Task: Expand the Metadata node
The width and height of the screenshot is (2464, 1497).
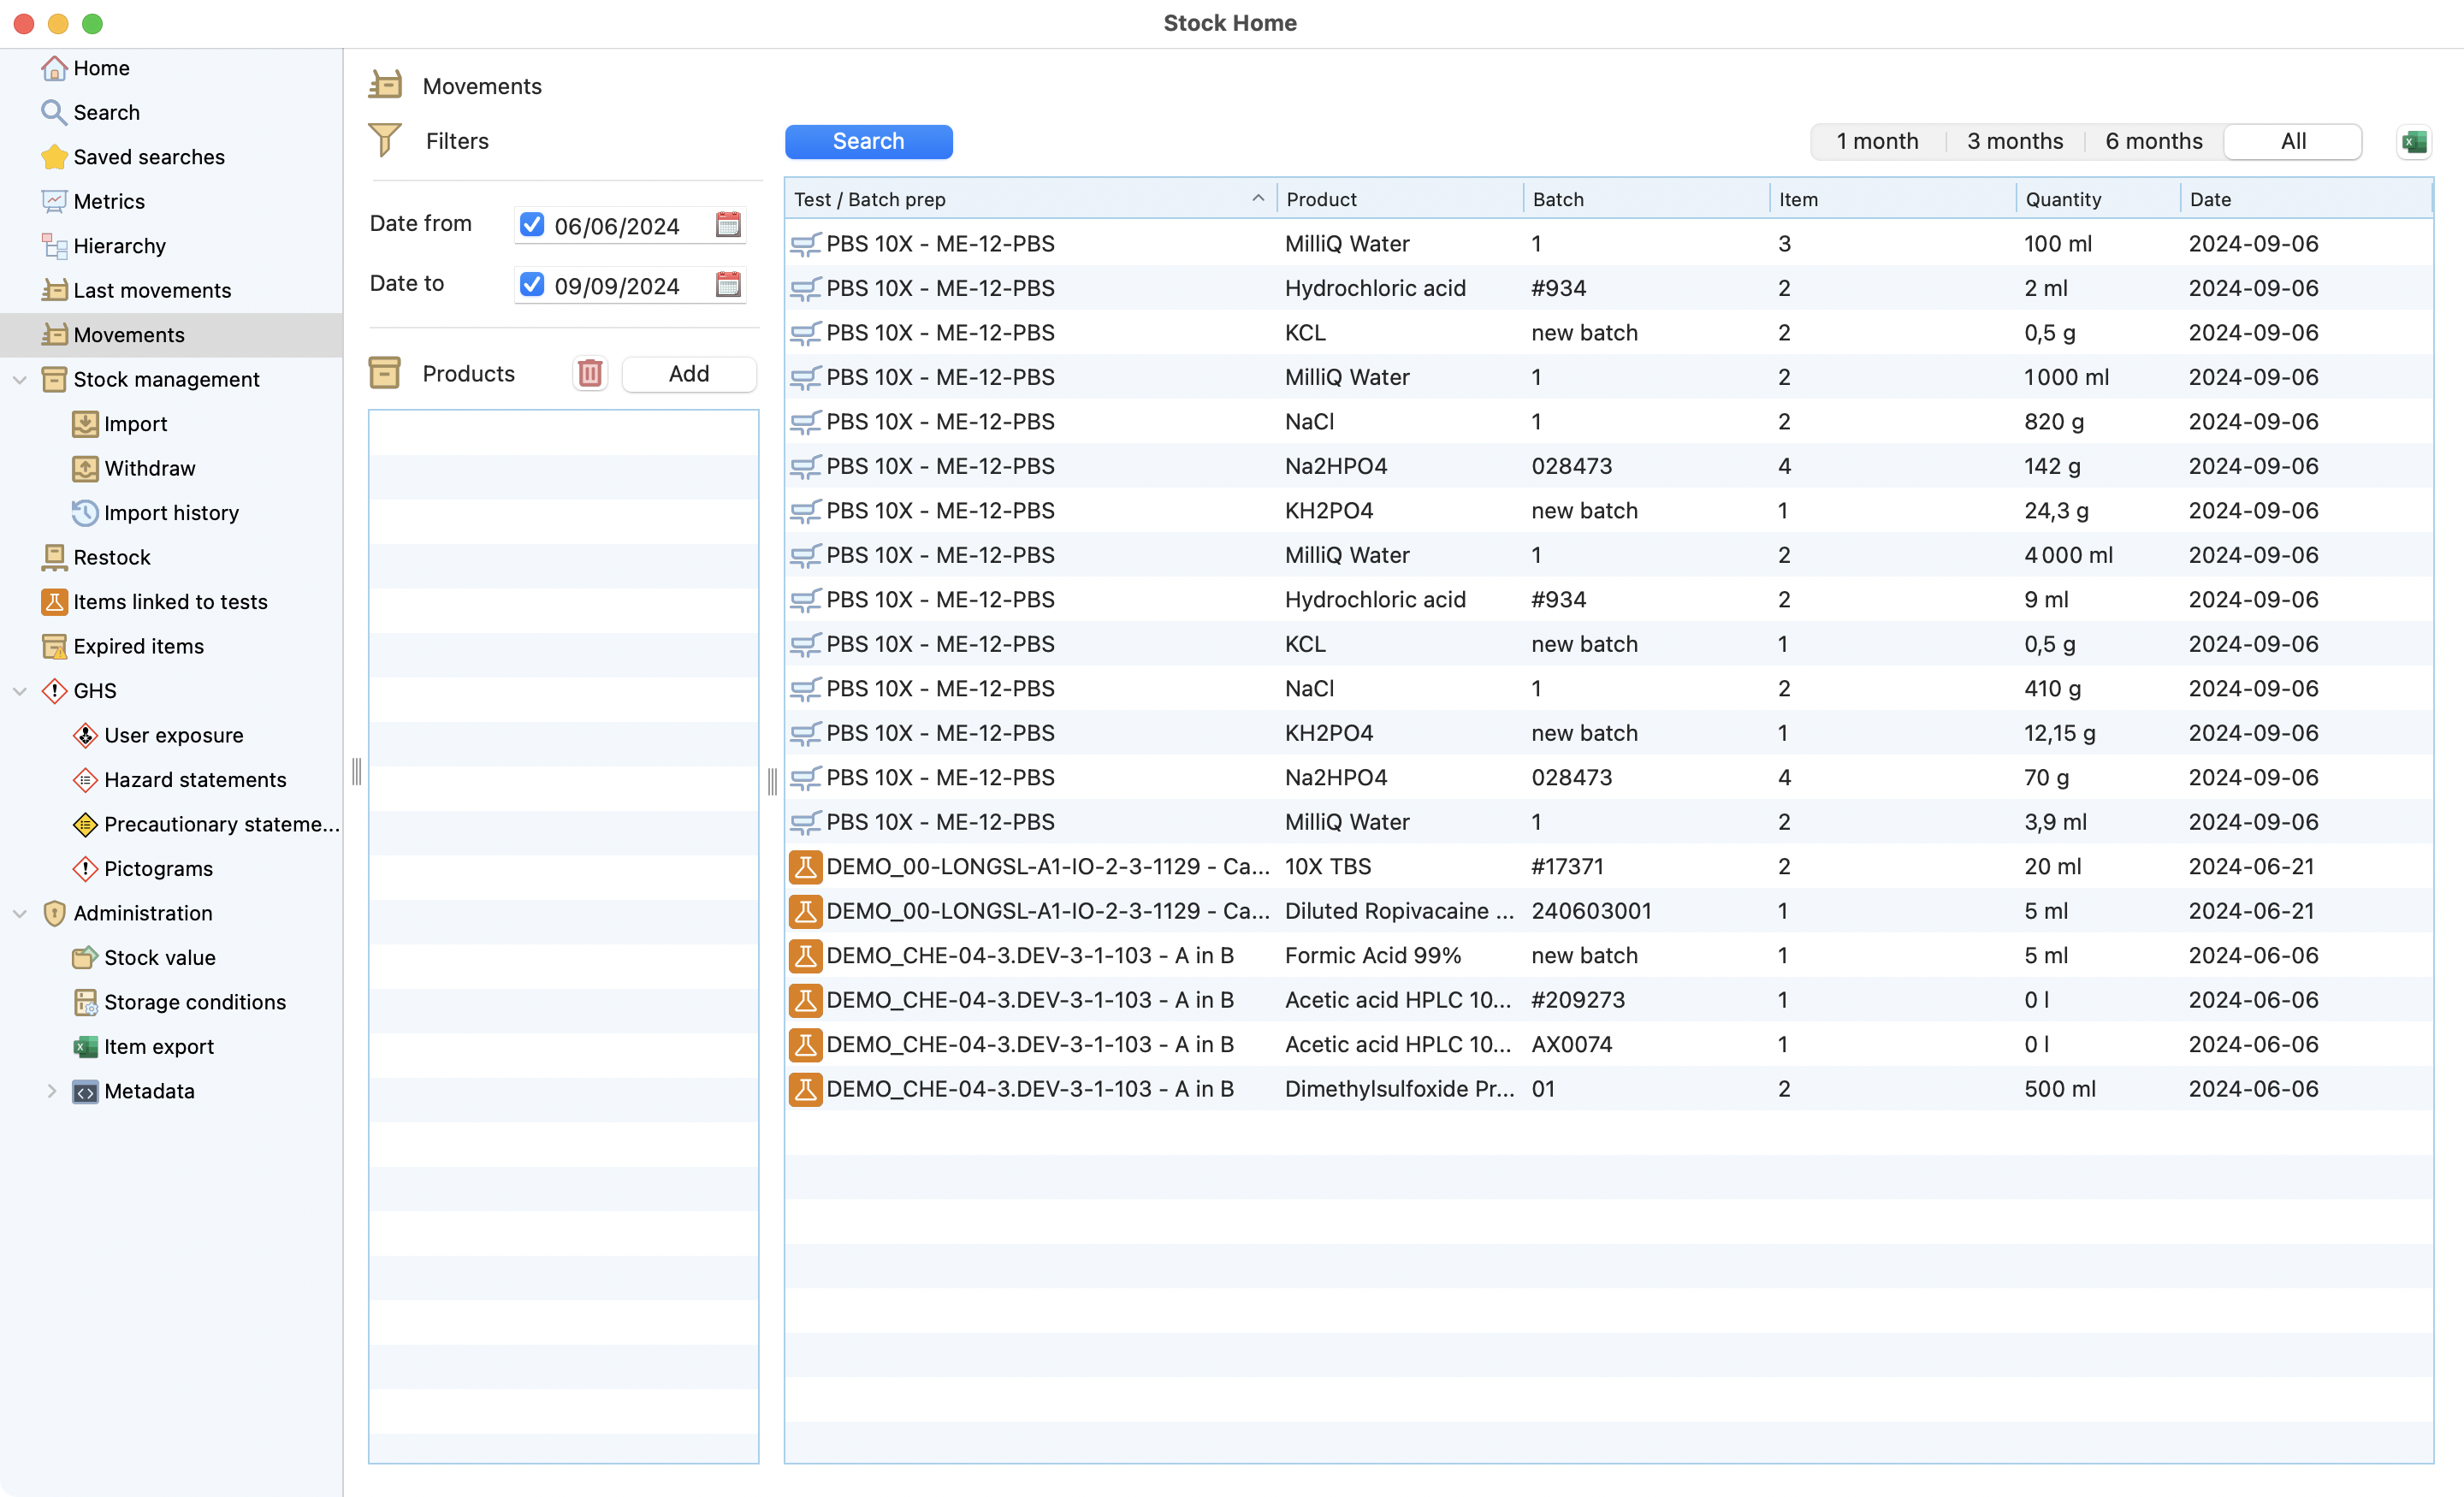Action: click(51, 1091)
